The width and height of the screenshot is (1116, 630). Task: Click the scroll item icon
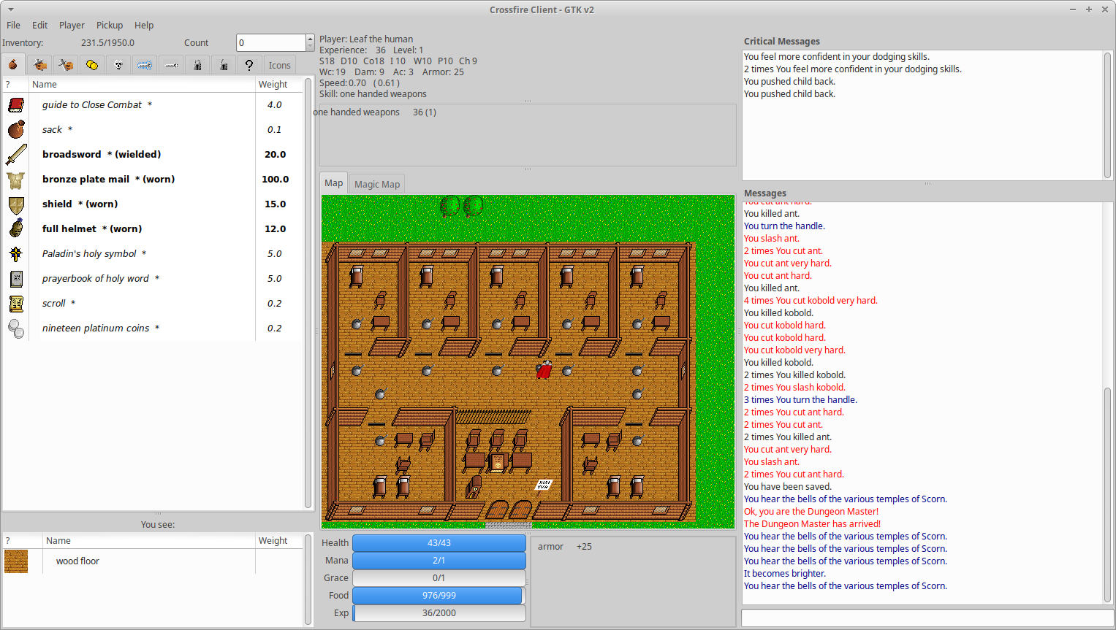coord(16,304)
